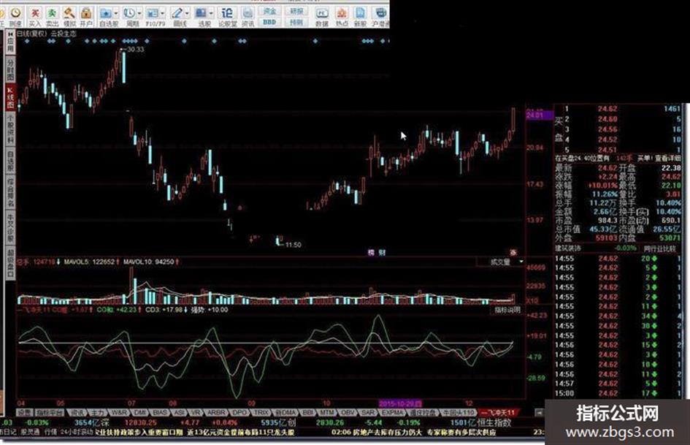Expand the 周期 period dropdown arrow
Viewport: 690px width, 445px height.
[x=139, y=14]
